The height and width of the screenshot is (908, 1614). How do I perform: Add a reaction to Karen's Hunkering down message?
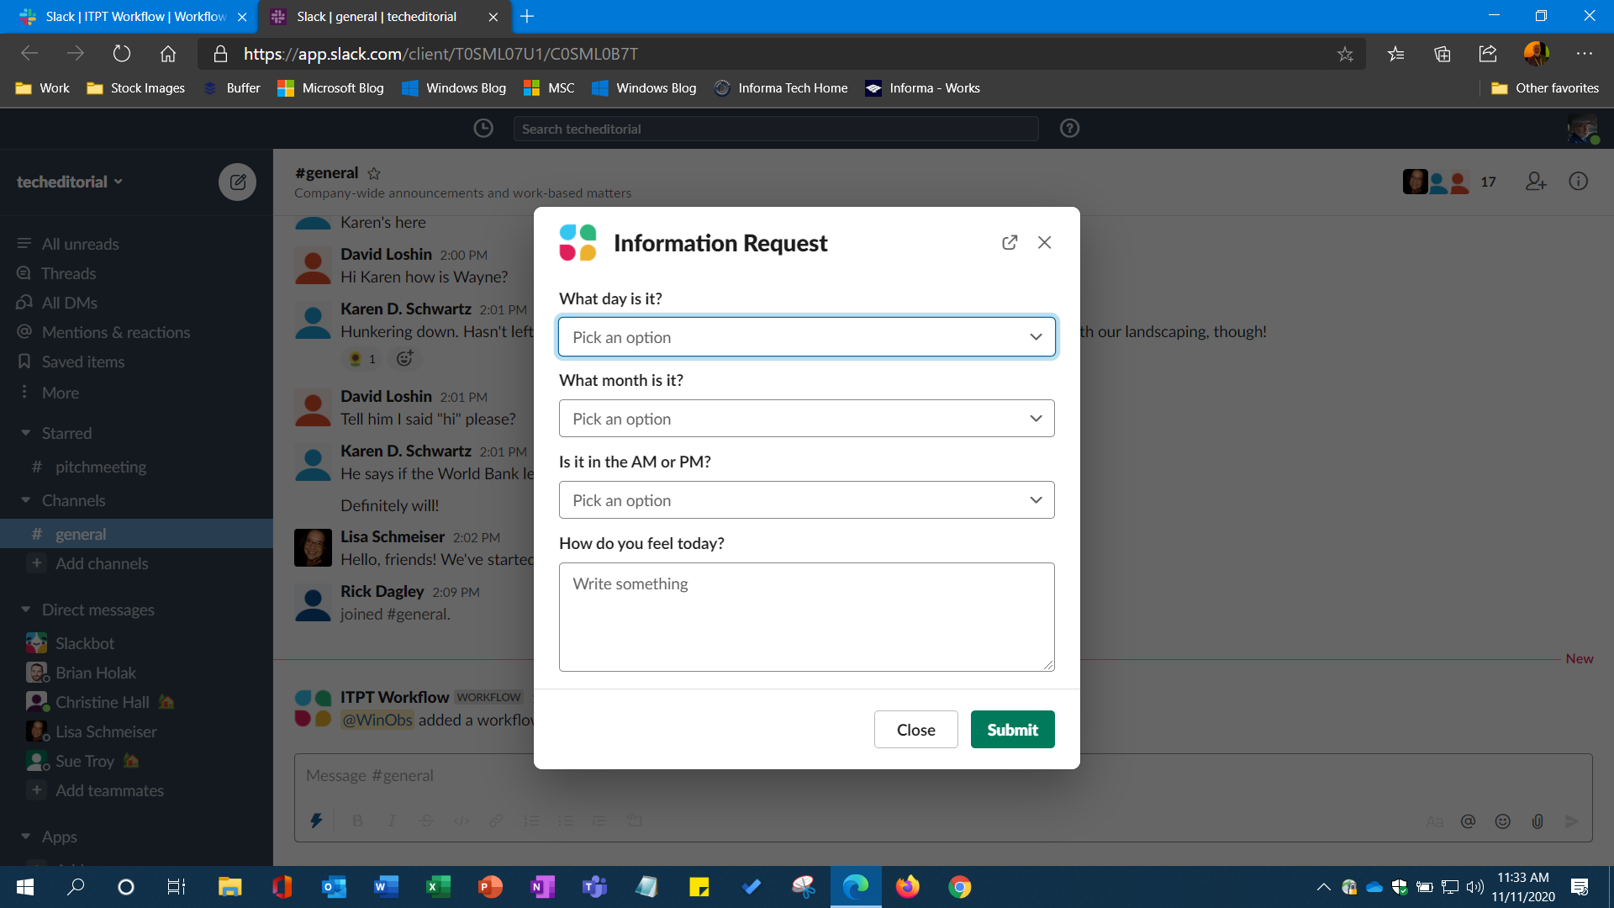click(404, 359)
